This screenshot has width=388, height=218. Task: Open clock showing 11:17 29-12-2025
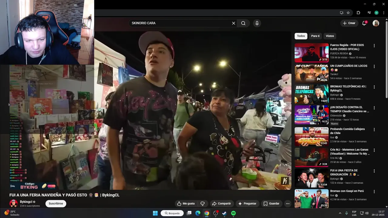point(378,213)
